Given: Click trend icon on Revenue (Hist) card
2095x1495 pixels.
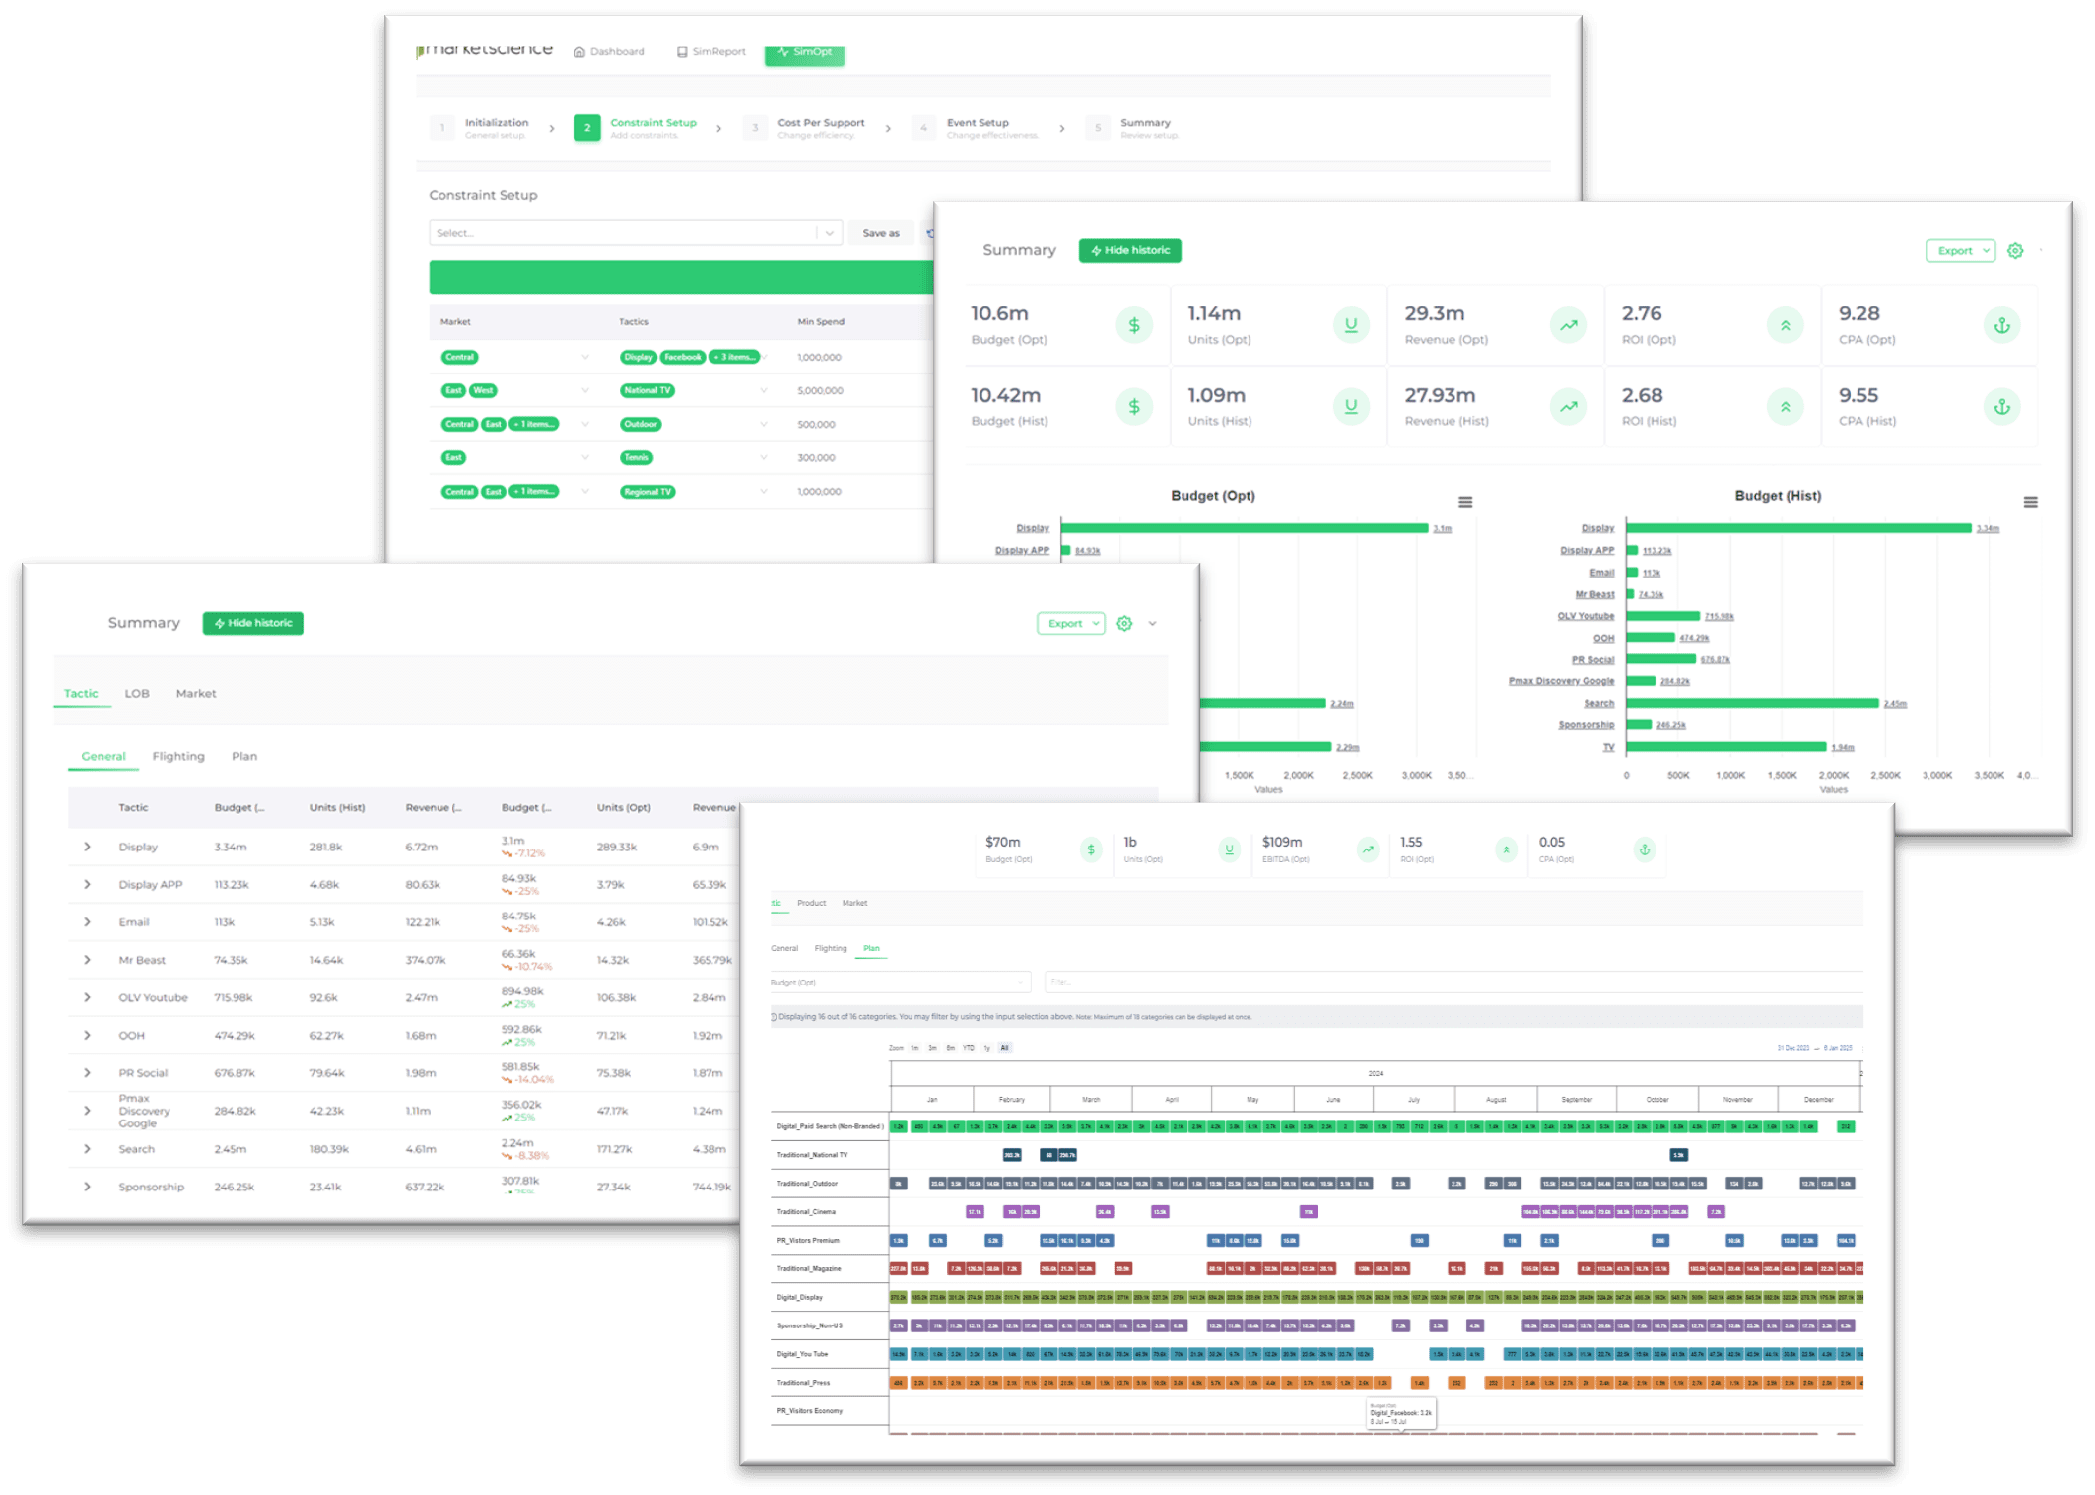Looking at the screenshot, I should click(x=1568, y=407).
